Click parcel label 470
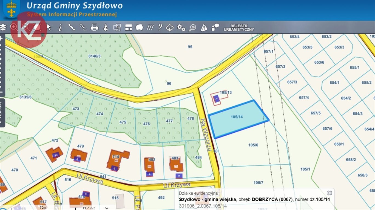Image resolution: width=375 pixels, height=210 pixels. pos(15,170)
